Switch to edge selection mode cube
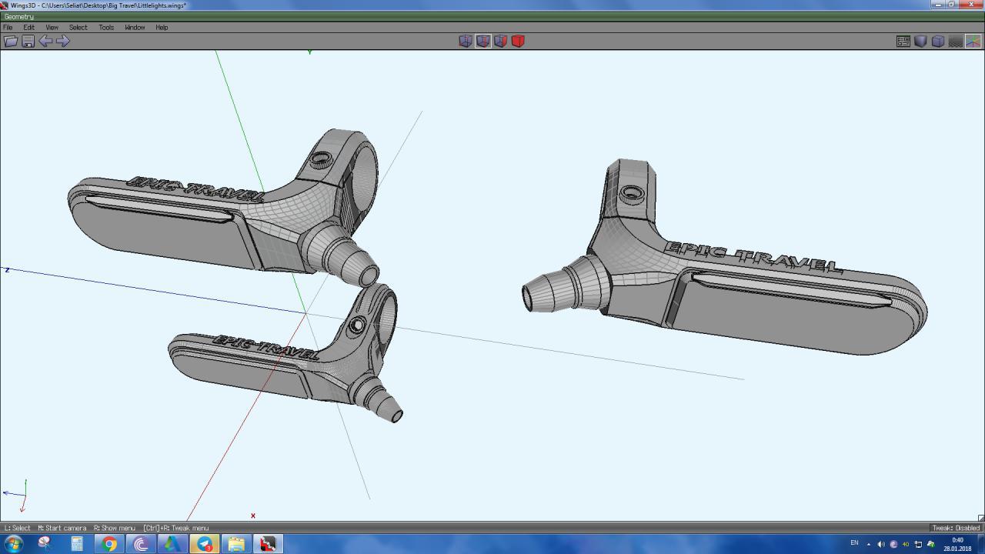Screen dimensions: 985x554 click(483, 41)
